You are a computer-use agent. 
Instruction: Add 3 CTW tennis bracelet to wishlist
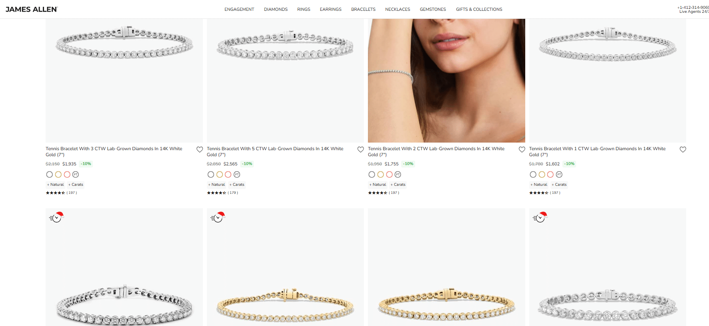[200, 149]
